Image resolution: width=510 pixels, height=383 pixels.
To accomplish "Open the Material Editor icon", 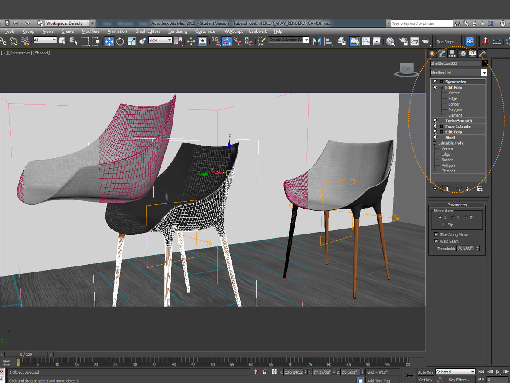I will tap(390, 41).
